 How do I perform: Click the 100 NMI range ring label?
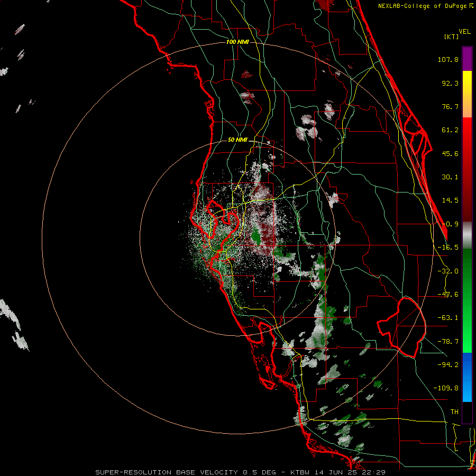coord(237,42)
